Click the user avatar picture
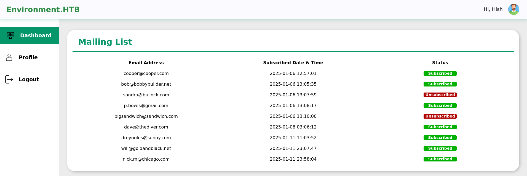The height and width of the screenshot is (176, 527). [x=513, y=9]
